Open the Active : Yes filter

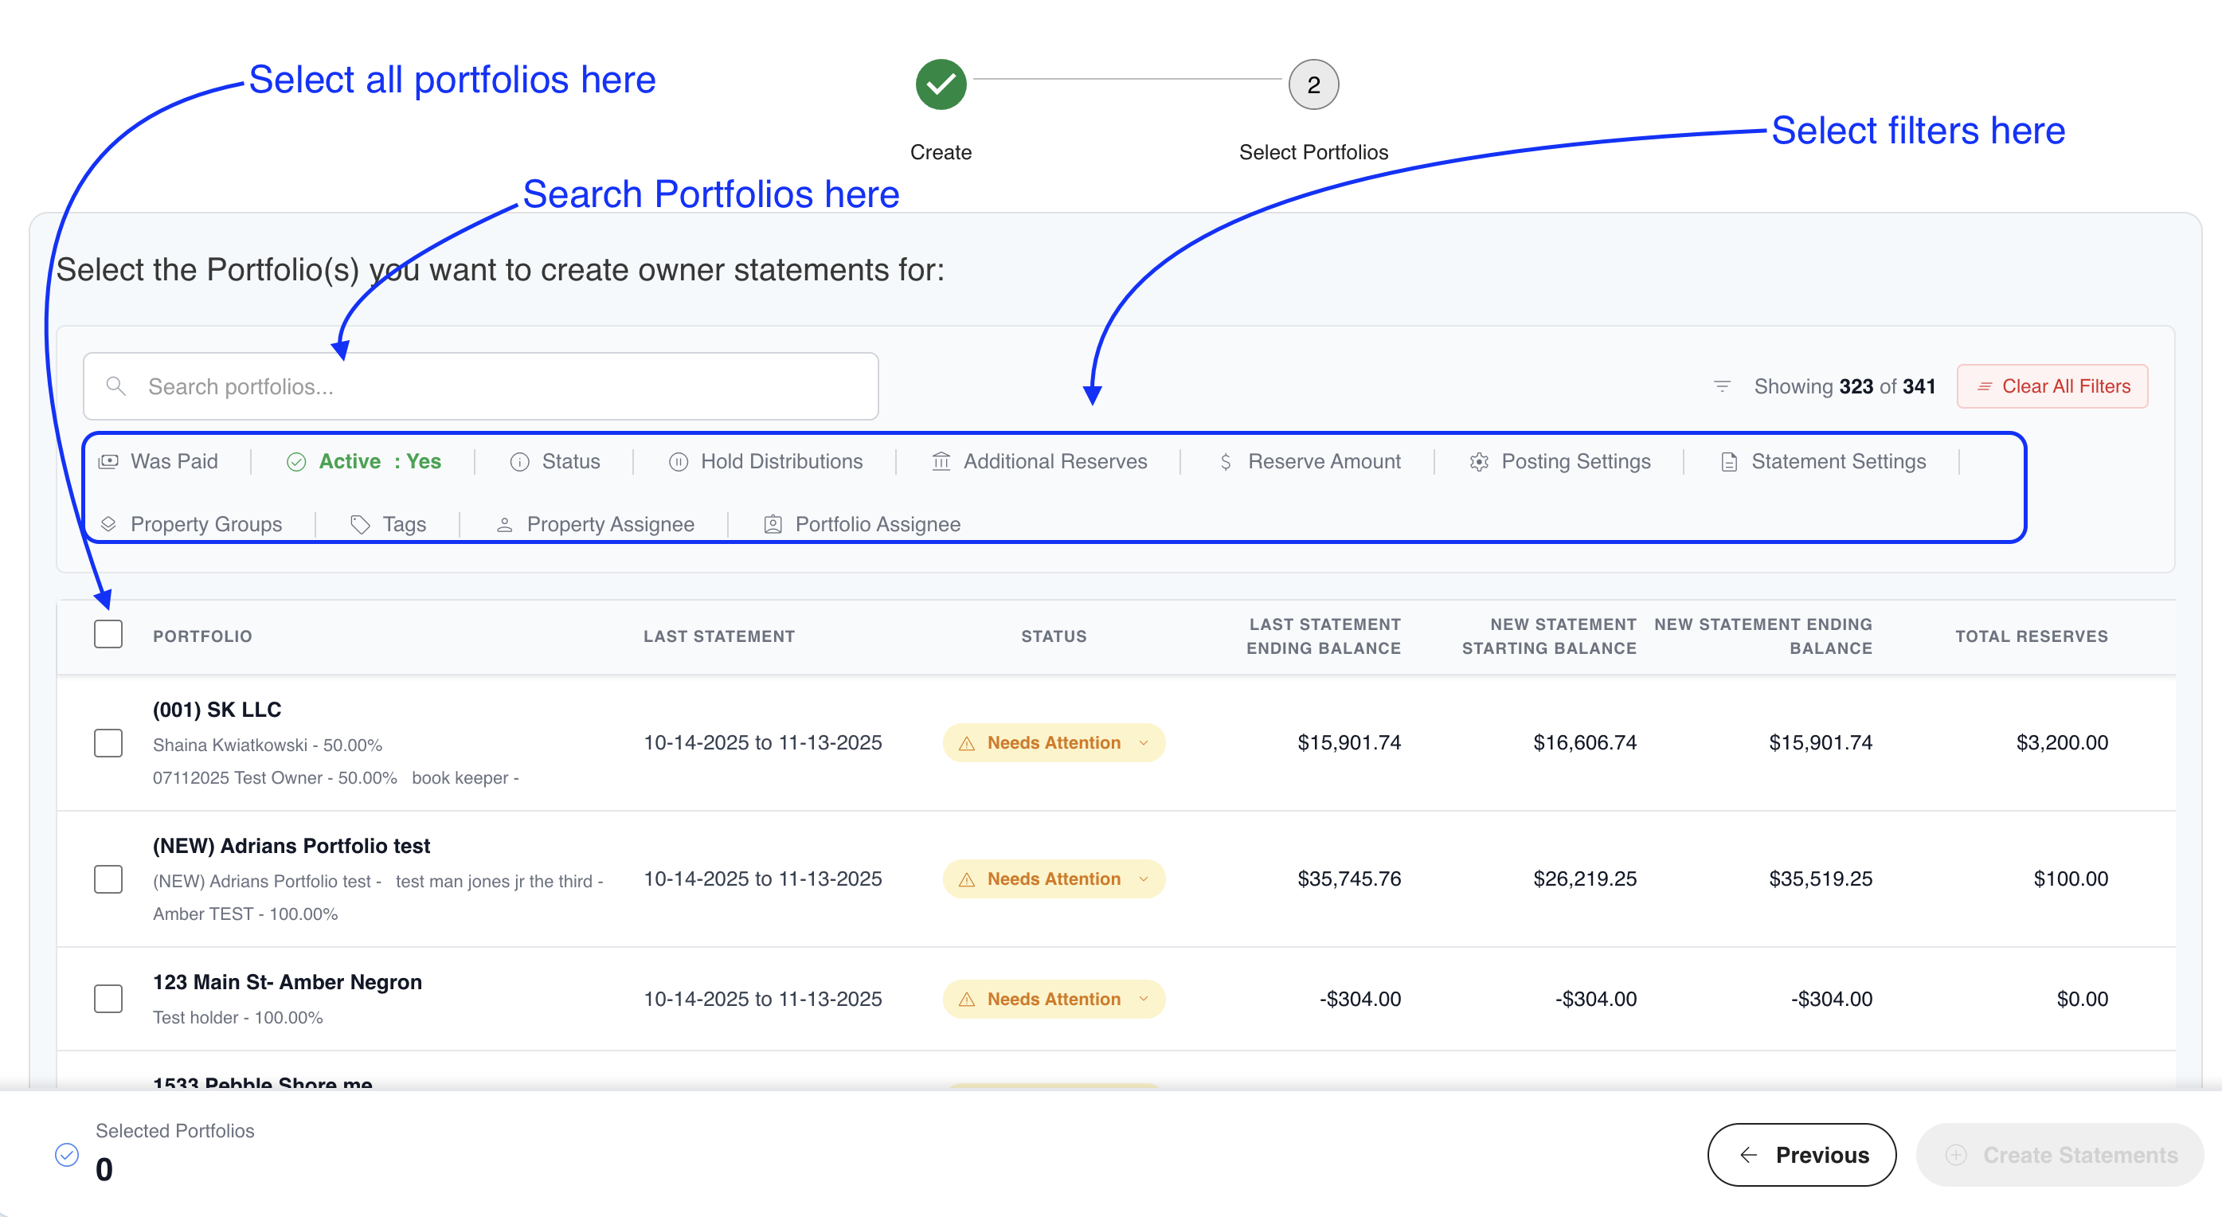[363, 461]
